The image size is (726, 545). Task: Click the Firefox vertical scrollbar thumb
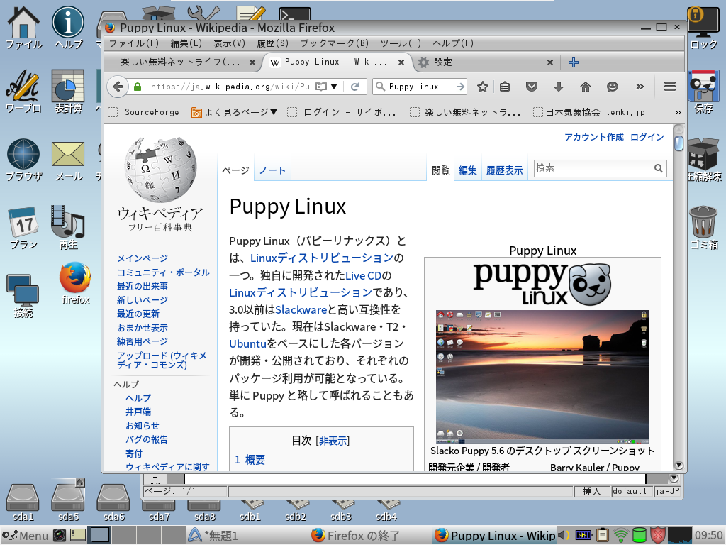click(678, 143)
